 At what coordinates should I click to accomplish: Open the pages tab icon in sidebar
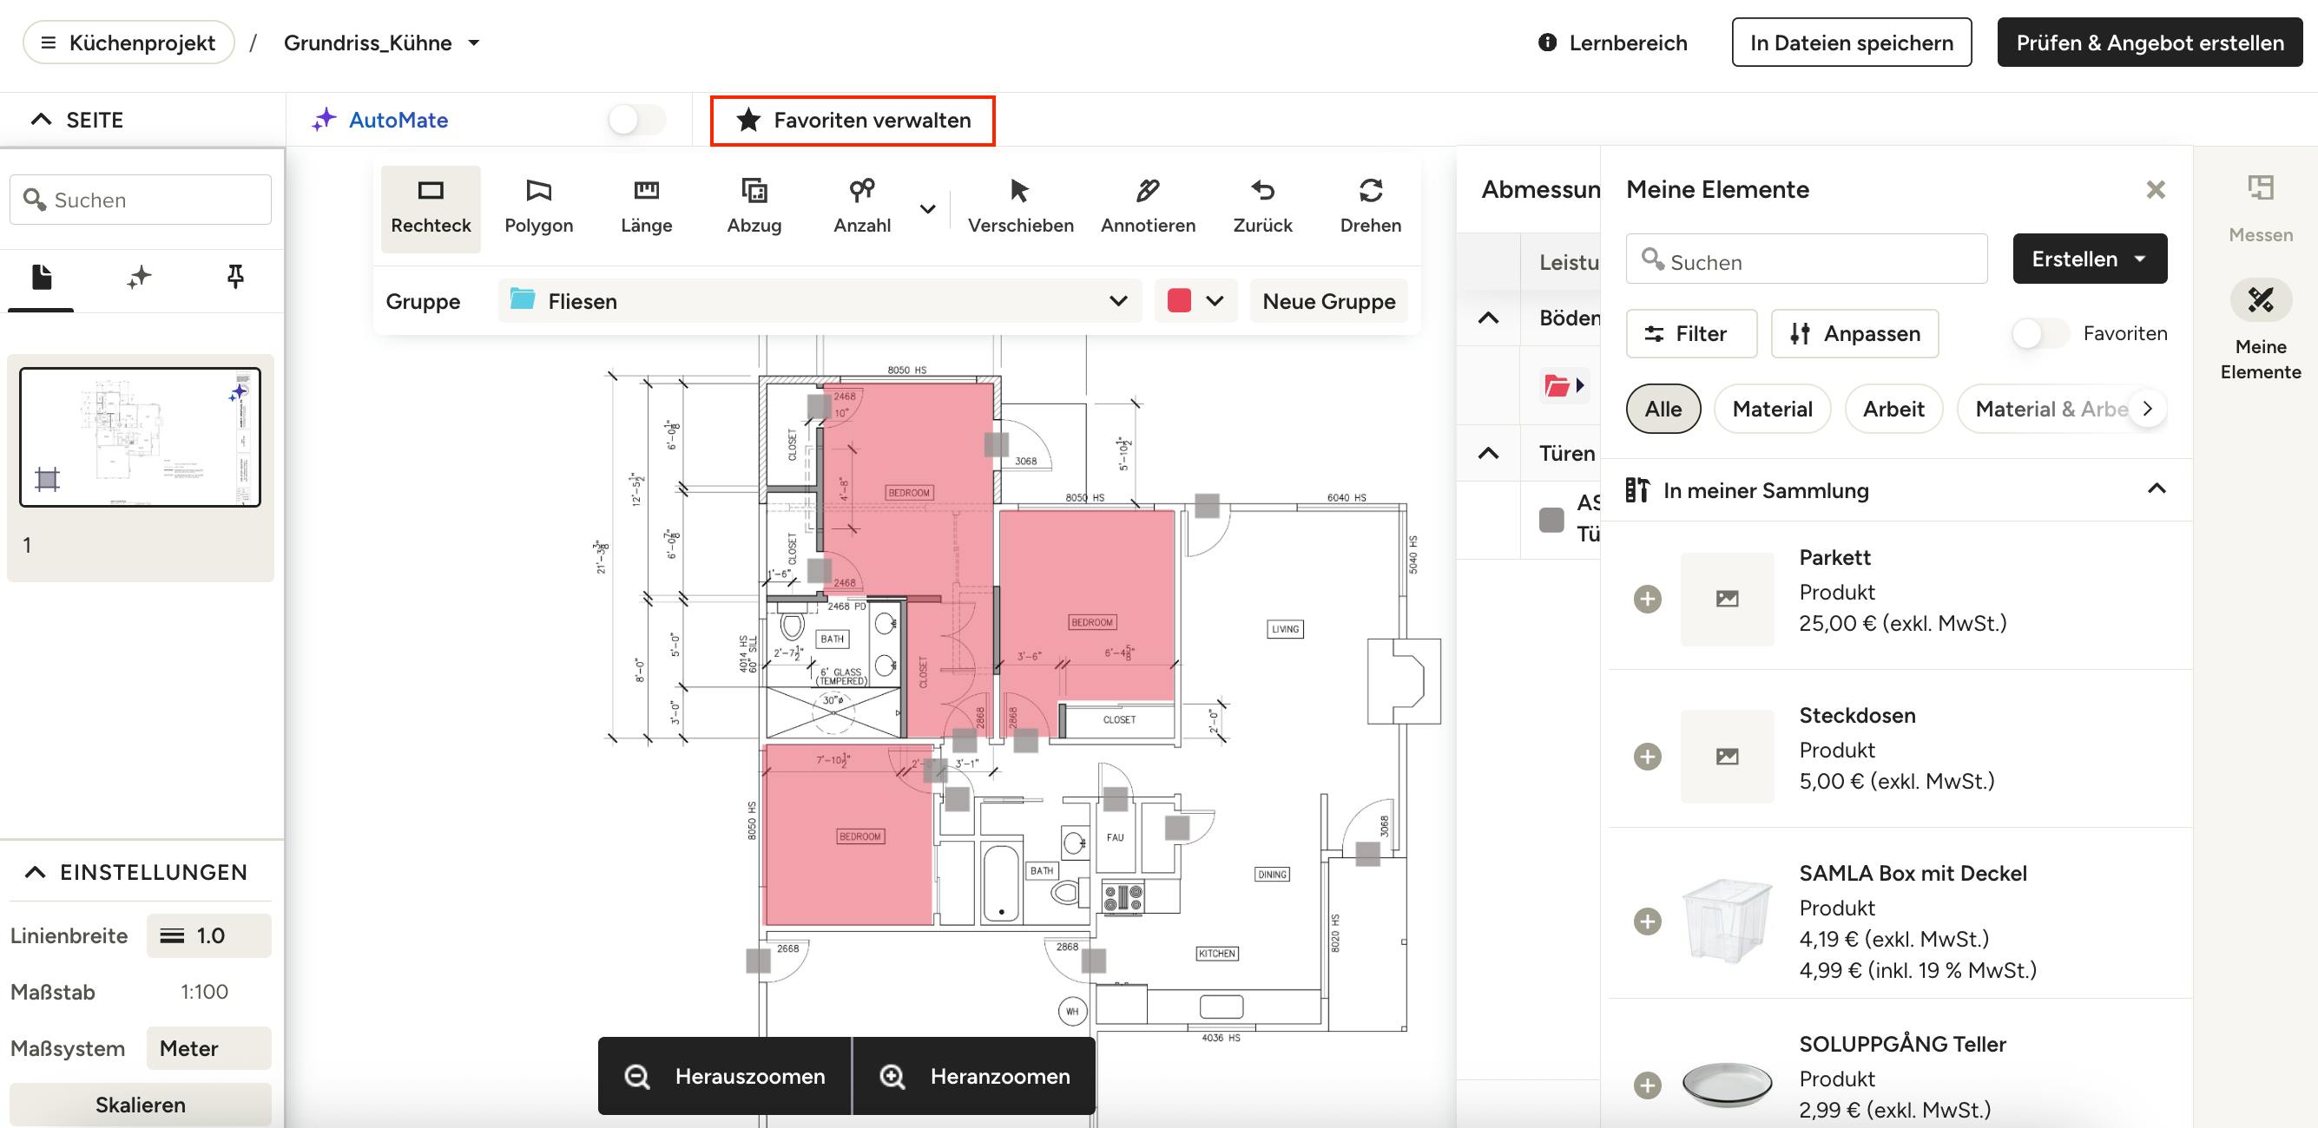pyautogui.click(x=42, y=277)
